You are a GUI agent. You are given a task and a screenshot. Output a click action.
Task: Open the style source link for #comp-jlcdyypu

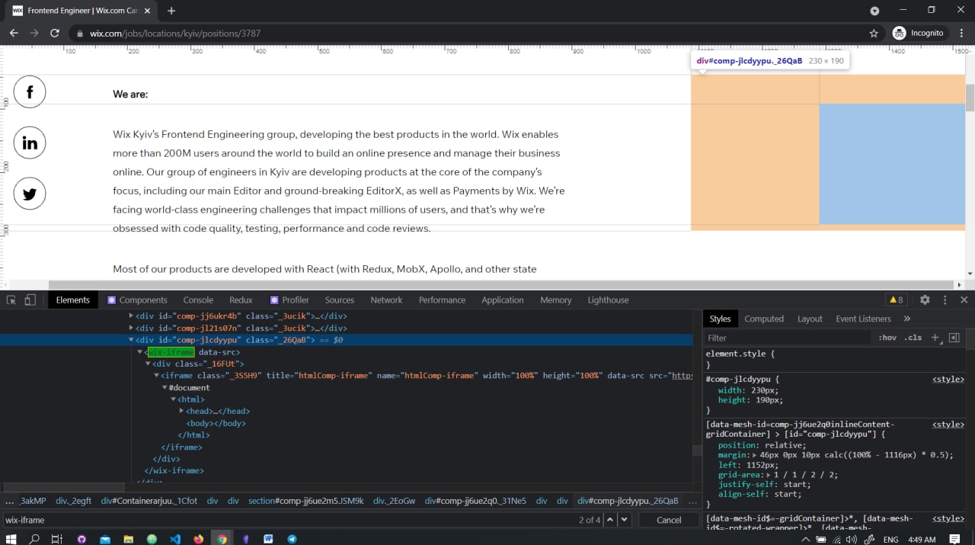[948, 379]
